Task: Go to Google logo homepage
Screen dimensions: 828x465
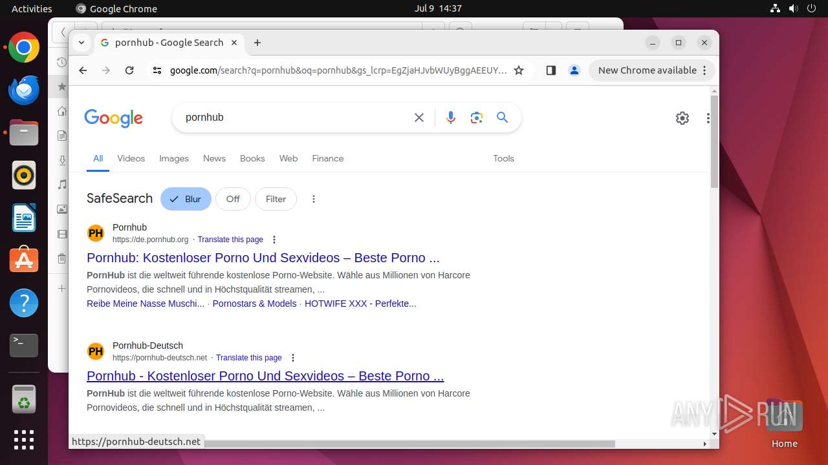Action: [x=114, y=118]
